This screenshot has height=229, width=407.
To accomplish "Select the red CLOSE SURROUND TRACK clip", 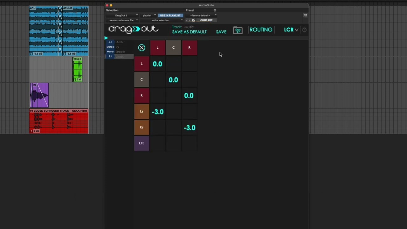I will coord(59,121).
